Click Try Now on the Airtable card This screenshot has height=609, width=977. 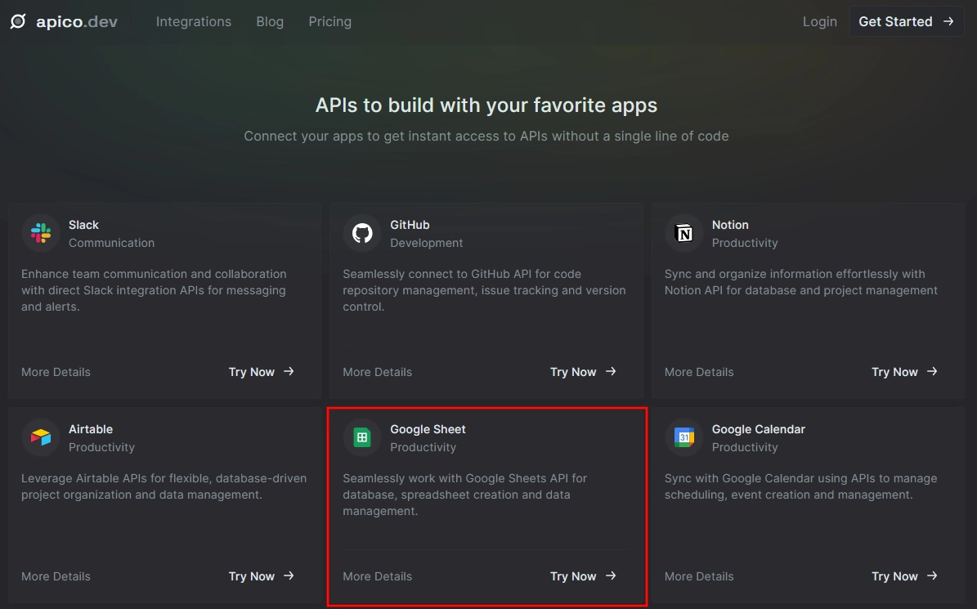(x=261, y=576)
